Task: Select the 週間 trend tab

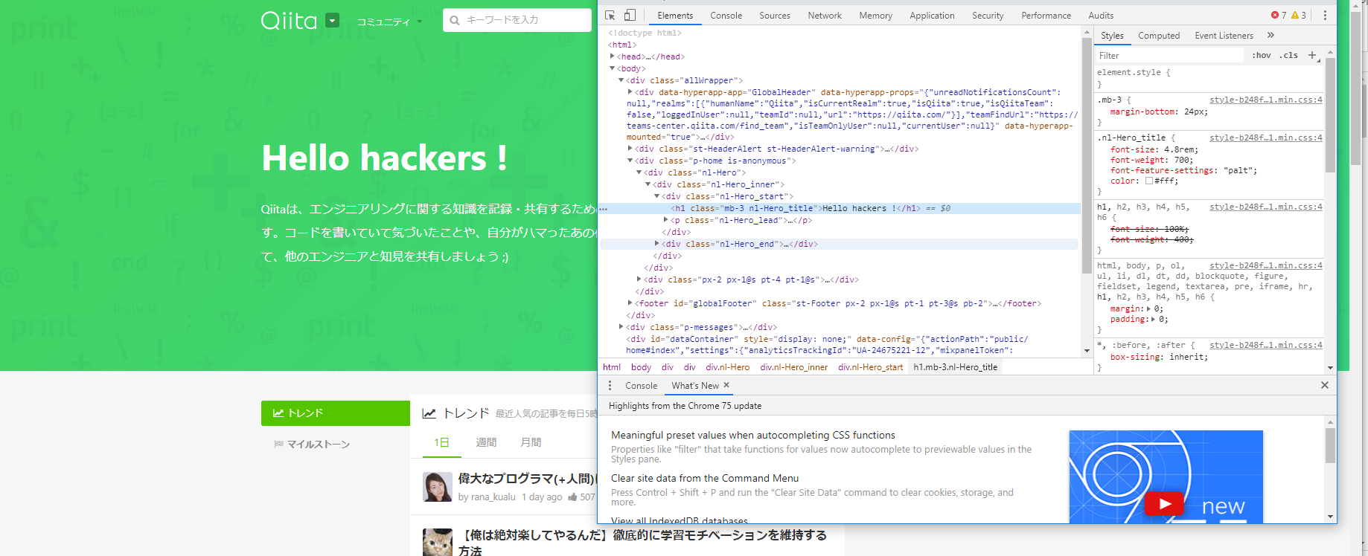Action: click(x=486, y=442)
